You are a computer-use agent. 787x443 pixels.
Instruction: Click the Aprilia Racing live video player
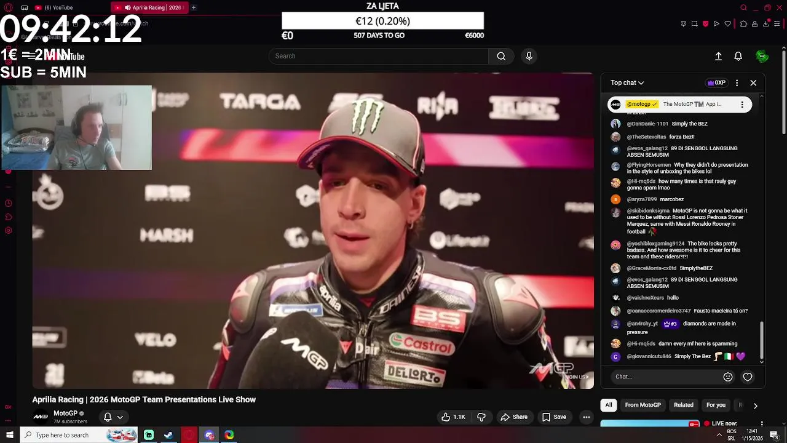point(314,231)
